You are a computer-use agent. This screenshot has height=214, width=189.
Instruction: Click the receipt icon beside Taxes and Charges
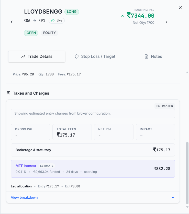[8, 93]
